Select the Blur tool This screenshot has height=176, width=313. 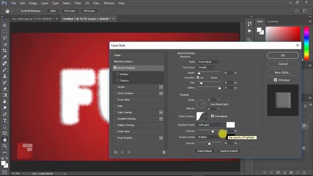click(x=4, y=102)
